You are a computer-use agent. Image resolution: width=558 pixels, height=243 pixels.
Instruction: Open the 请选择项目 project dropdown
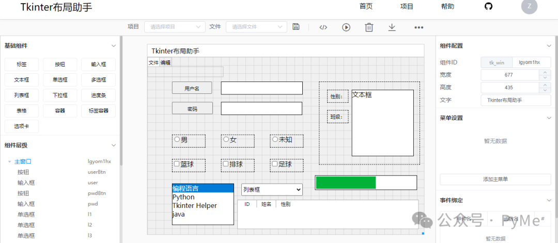tap(174, 27)
